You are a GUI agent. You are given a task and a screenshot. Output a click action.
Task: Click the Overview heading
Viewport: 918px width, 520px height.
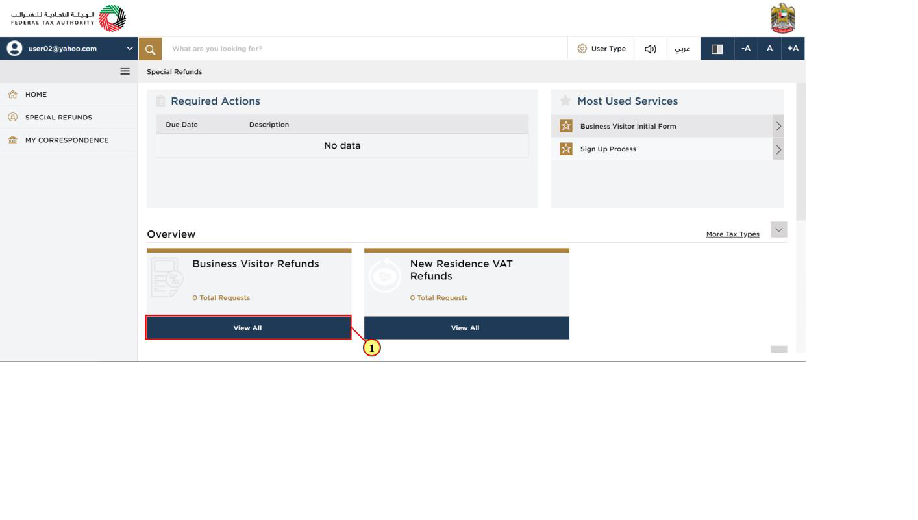[x=171, y=234]
